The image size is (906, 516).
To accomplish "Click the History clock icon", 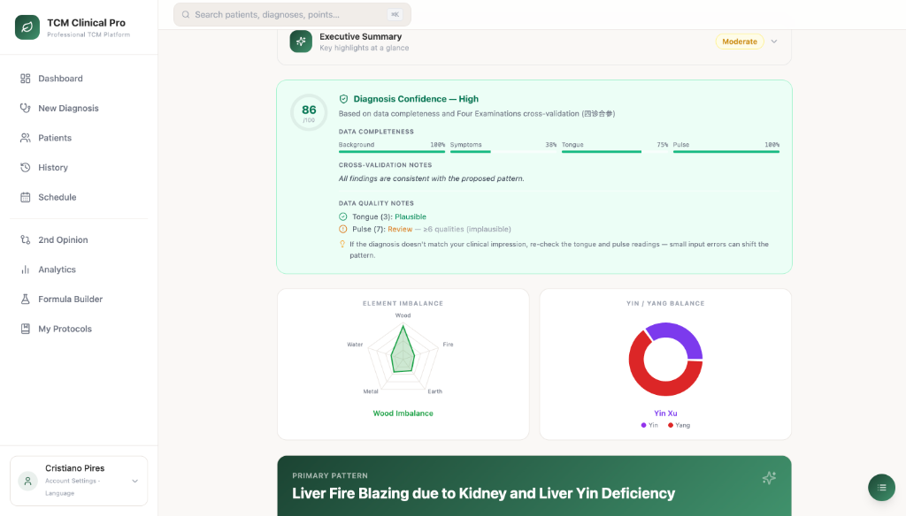I will click(26, 167).
